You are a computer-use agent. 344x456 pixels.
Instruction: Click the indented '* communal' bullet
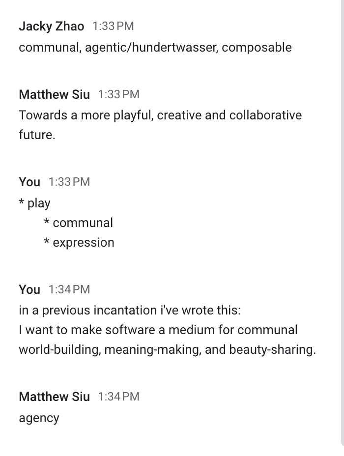click(x=79, y=223)
